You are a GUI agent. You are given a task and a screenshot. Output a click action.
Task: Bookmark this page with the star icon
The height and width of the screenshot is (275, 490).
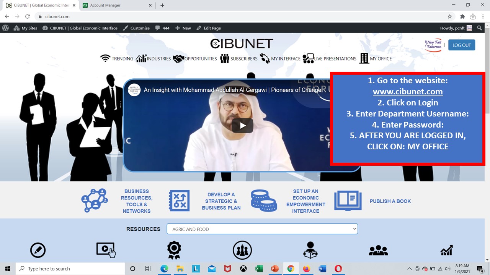(450, 16)
